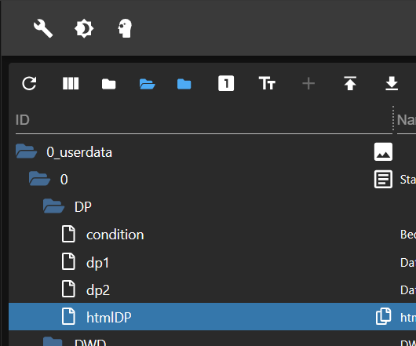The height and width of the screenshot is (346, 416).
Task: Expand all nodes with open folder icon
Action: [148, 84]
